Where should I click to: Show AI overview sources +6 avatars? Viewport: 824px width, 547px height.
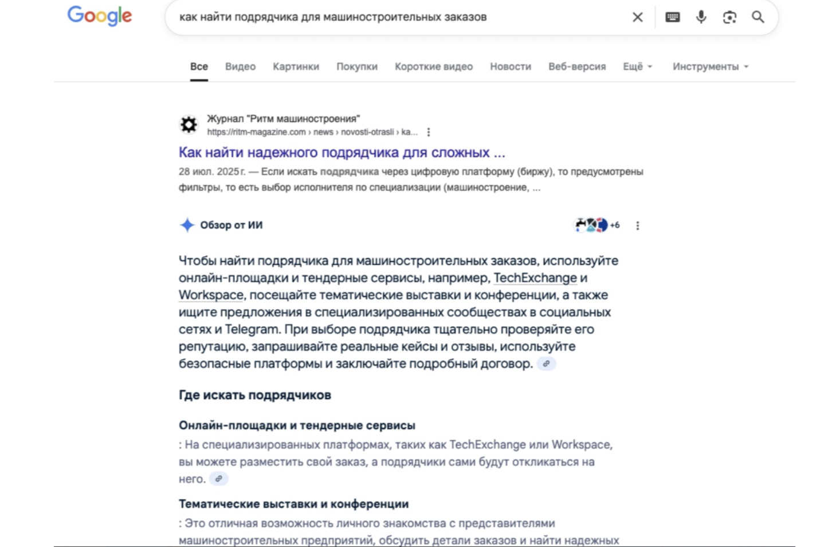coord(597,225)
